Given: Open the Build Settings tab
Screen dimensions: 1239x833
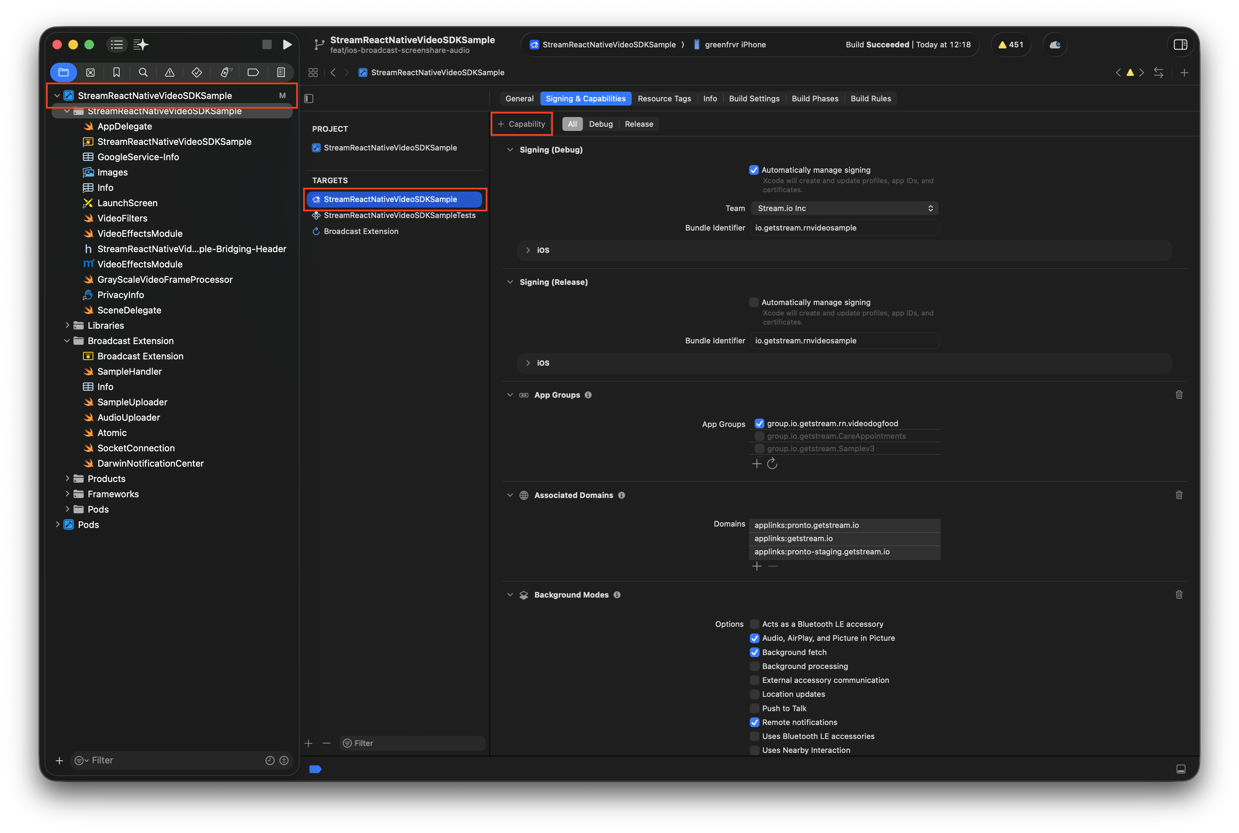Looking at the screenshot, I should tap(754, 98).
